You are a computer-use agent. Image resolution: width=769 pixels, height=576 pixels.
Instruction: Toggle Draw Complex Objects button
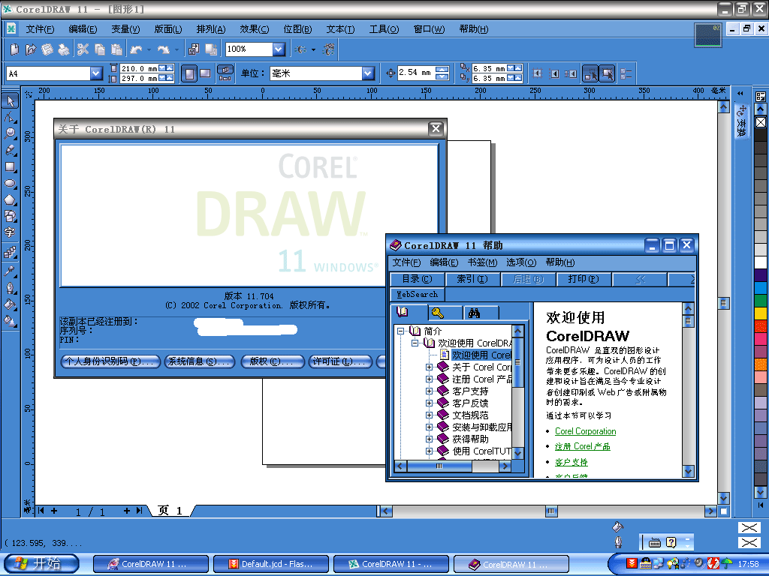click(x=590, y=73)
